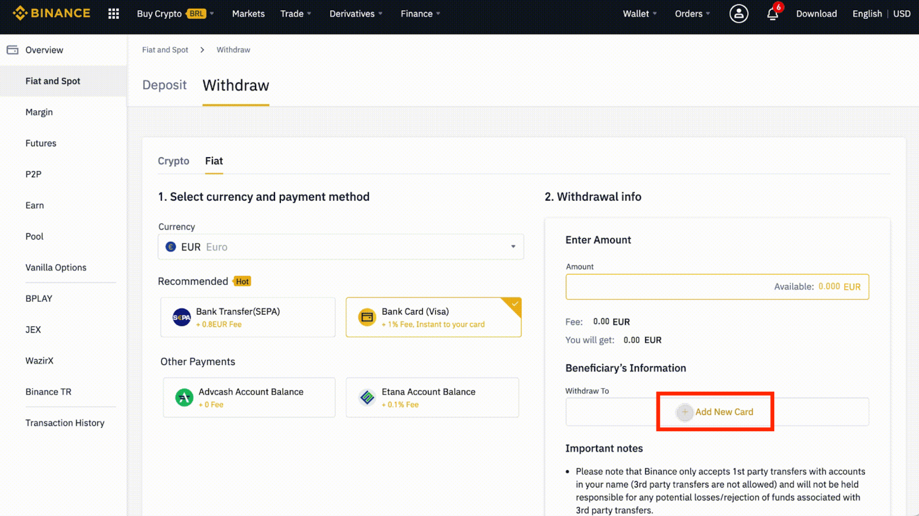This screenshot has width=919, height=516.
Task: Click the Etana payment icon
Action: (x=367, y=397)
